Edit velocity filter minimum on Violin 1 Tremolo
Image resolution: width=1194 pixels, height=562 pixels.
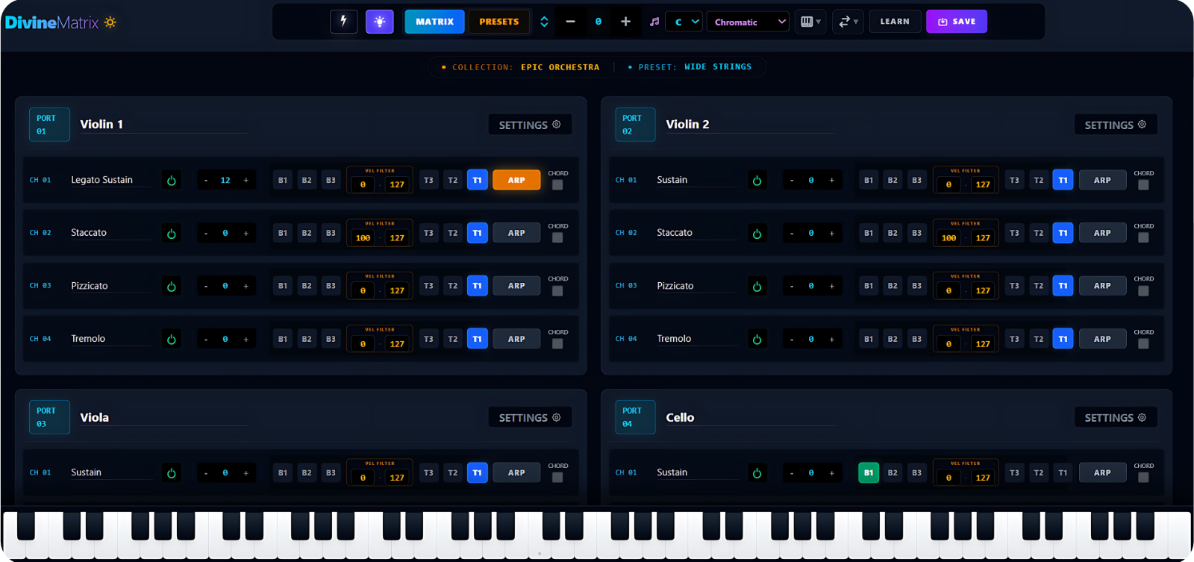click(363, 344)
